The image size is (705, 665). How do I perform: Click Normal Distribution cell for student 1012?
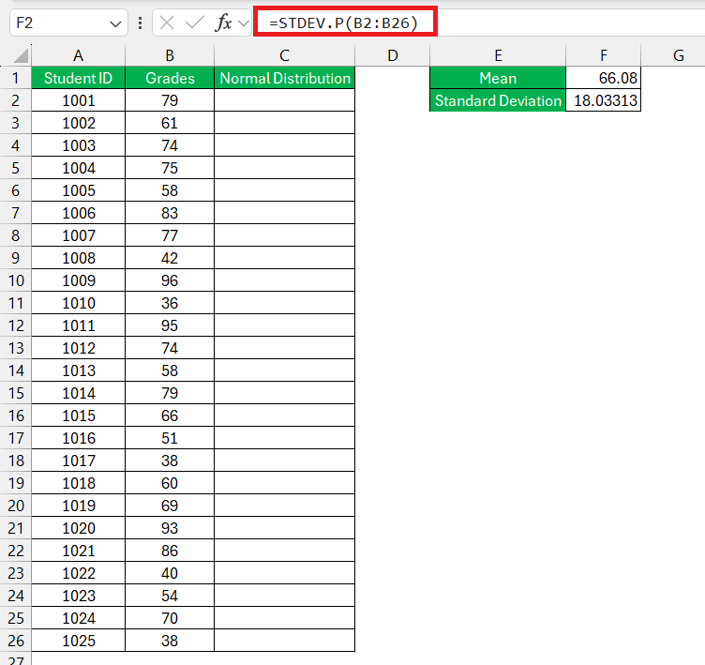coord(285,348)
